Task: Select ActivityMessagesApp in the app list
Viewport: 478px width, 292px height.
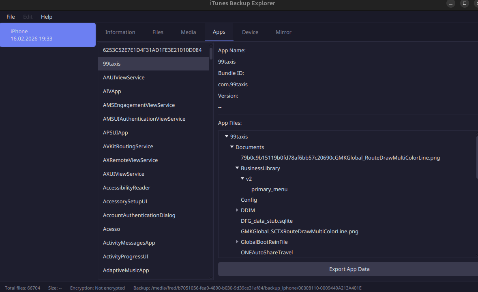Action: tap(153, 243)
